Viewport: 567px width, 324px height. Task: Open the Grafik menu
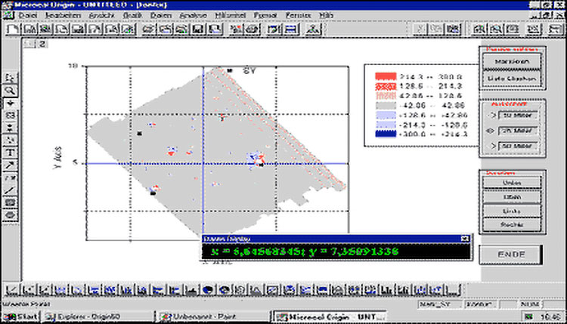pos(132,15)
